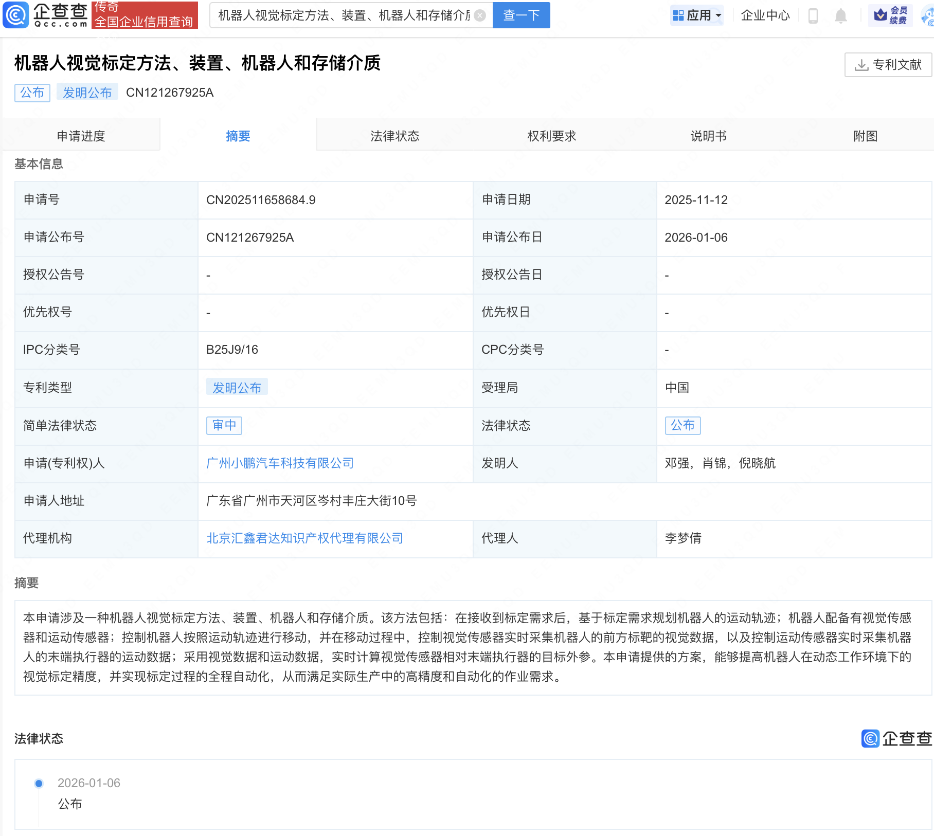Click the 审中 legal status tag
The image size is (934, 836).
(224, 425)
